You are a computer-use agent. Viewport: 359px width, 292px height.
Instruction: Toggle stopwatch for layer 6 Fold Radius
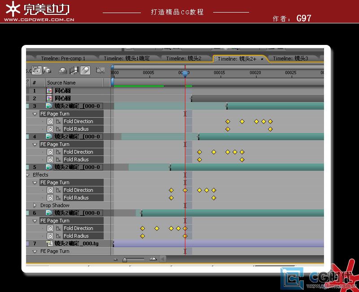pos(50,236)
